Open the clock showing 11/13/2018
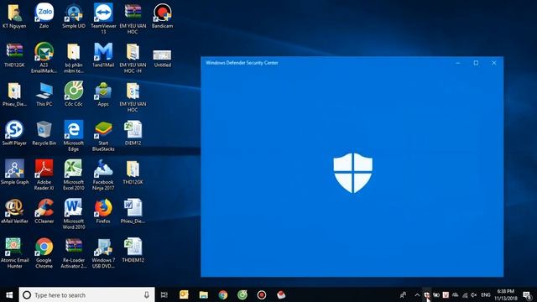This screenshot has width=537, height=302. (505, 294)
